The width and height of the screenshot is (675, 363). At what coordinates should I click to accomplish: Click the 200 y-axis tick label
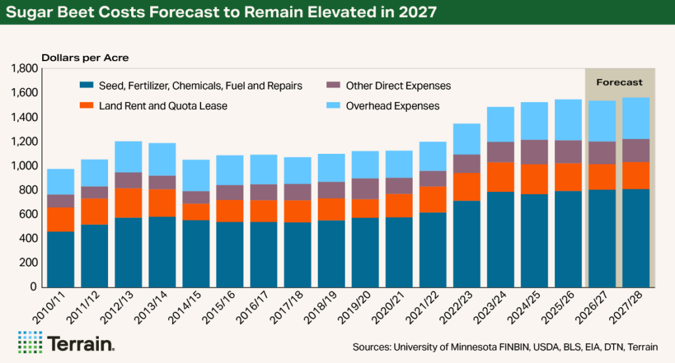click(28, 263)
